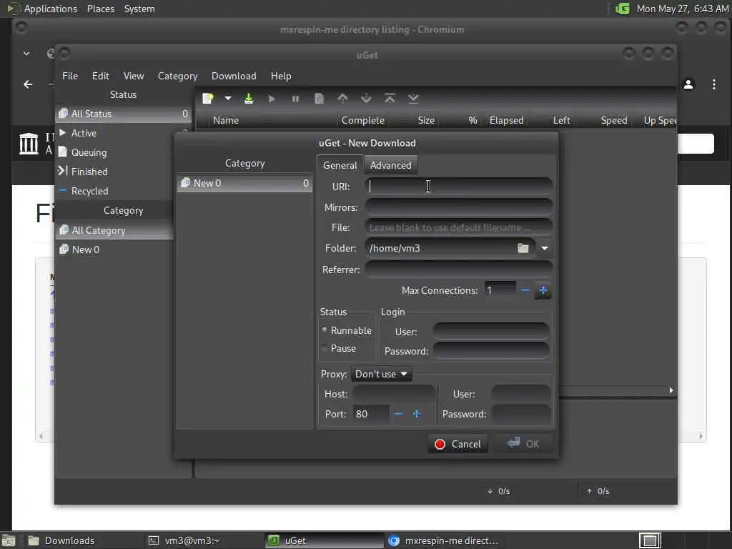
Task: Decrease Max Connections with minus button
Action: coord(525,290)
